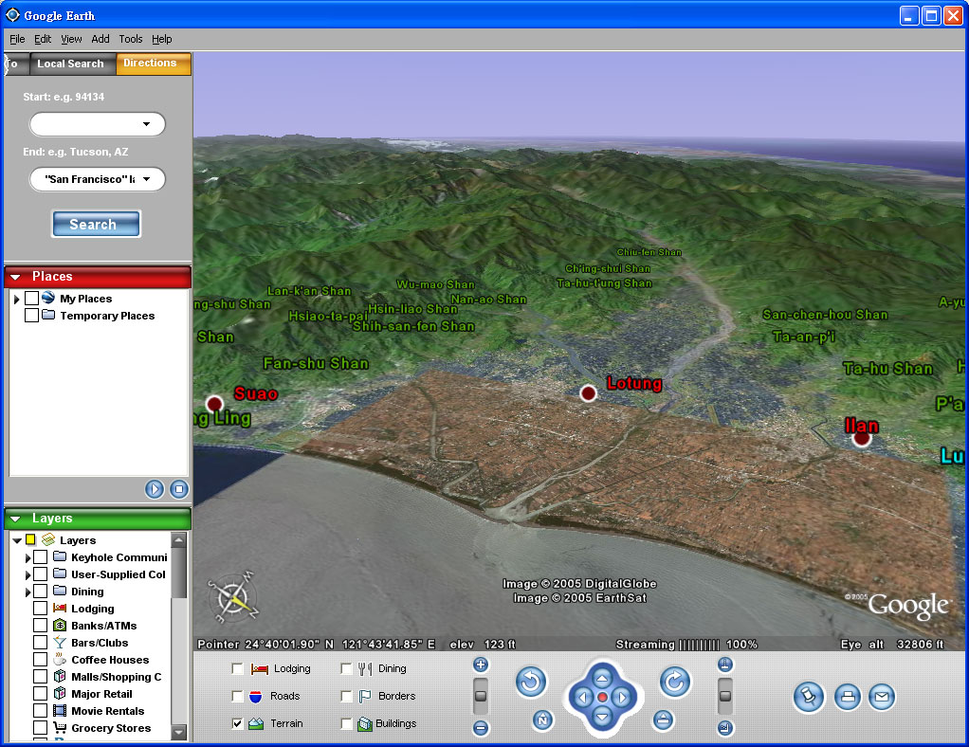Click the Coffee Houses cup icon
969x747 pixels.
pyautogui.click(x=60, y=659)
